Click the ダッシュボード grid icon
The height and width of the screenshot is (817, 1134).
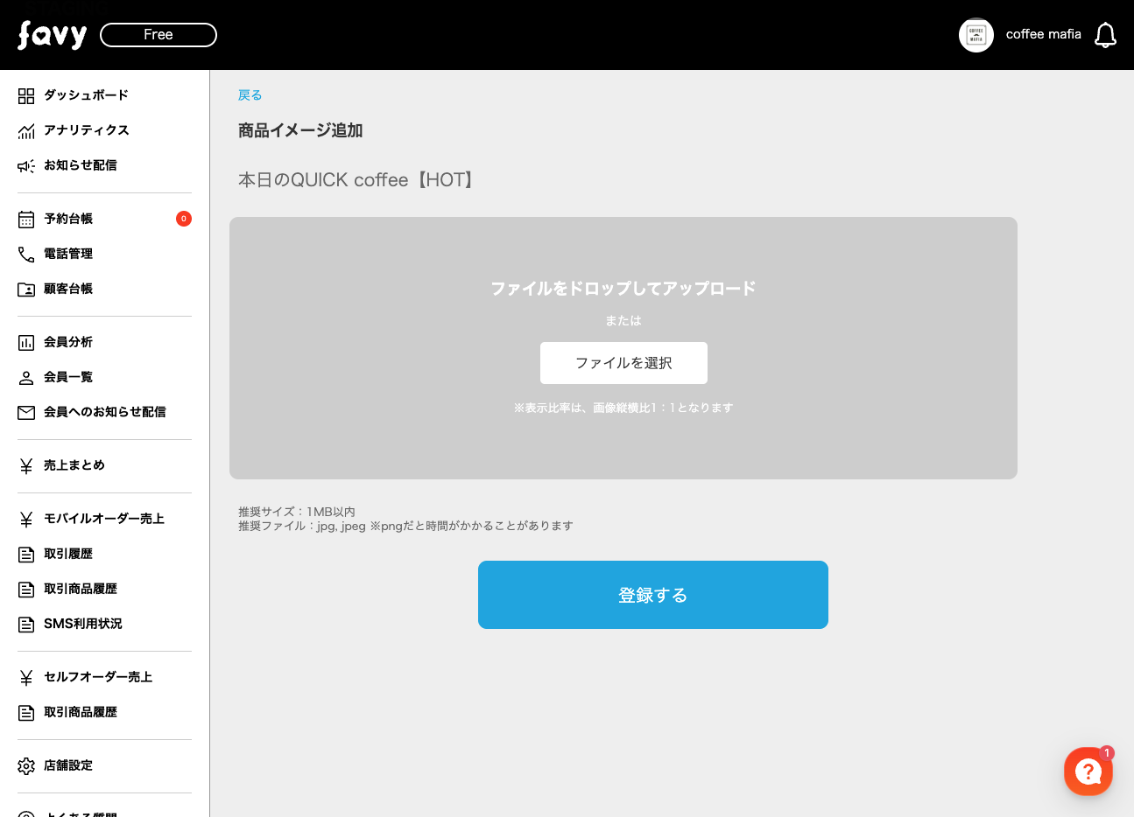(26, 95)
